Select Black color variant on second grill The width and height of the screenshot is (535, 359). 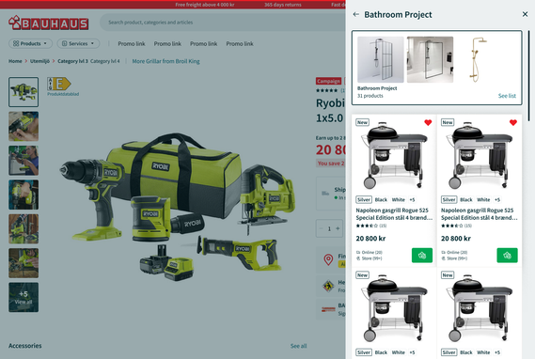[x=466, y=200]
